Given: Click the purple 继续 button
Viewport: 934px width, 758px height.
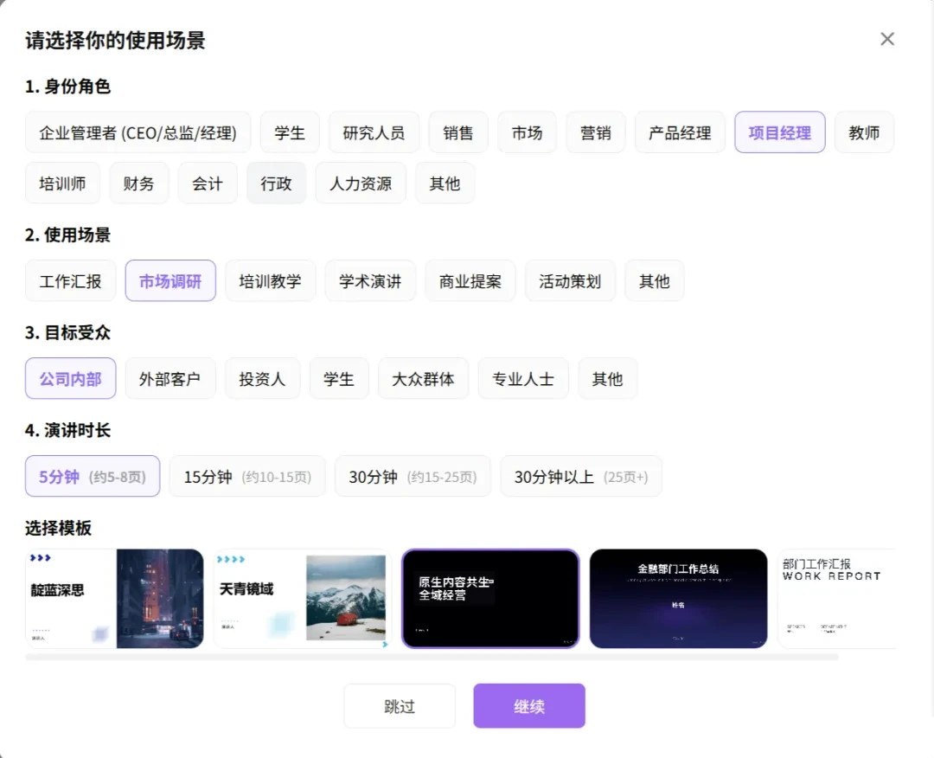Looking at the screenshot, I should click(529, 706).
